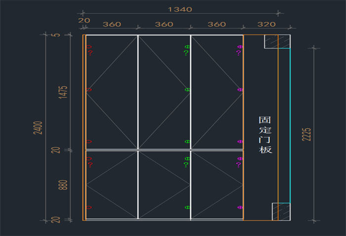Select the red question mark in upper panel
Screen dimensions: 346x236
point(90,53)
